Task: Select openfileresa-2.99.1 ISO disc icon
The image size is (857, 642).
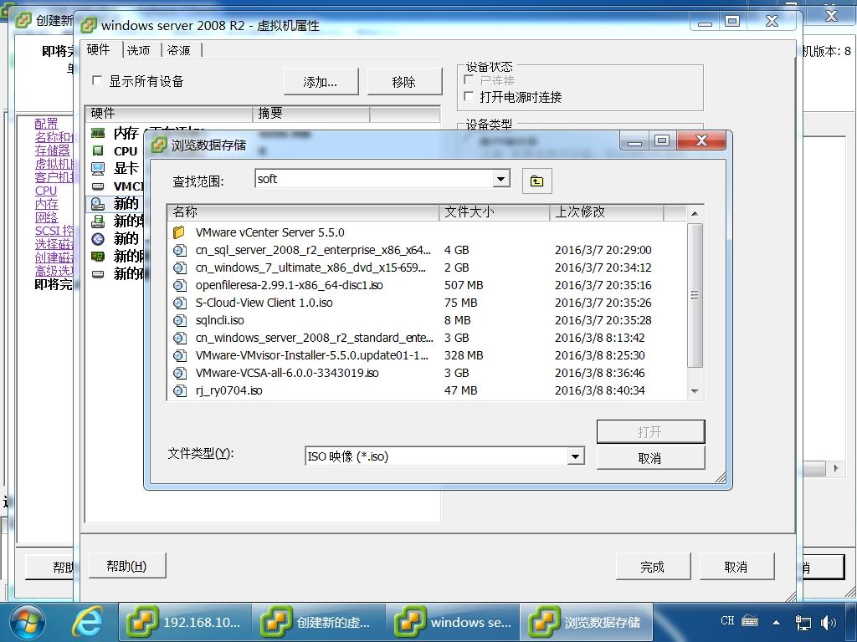Action: (179, 285)
